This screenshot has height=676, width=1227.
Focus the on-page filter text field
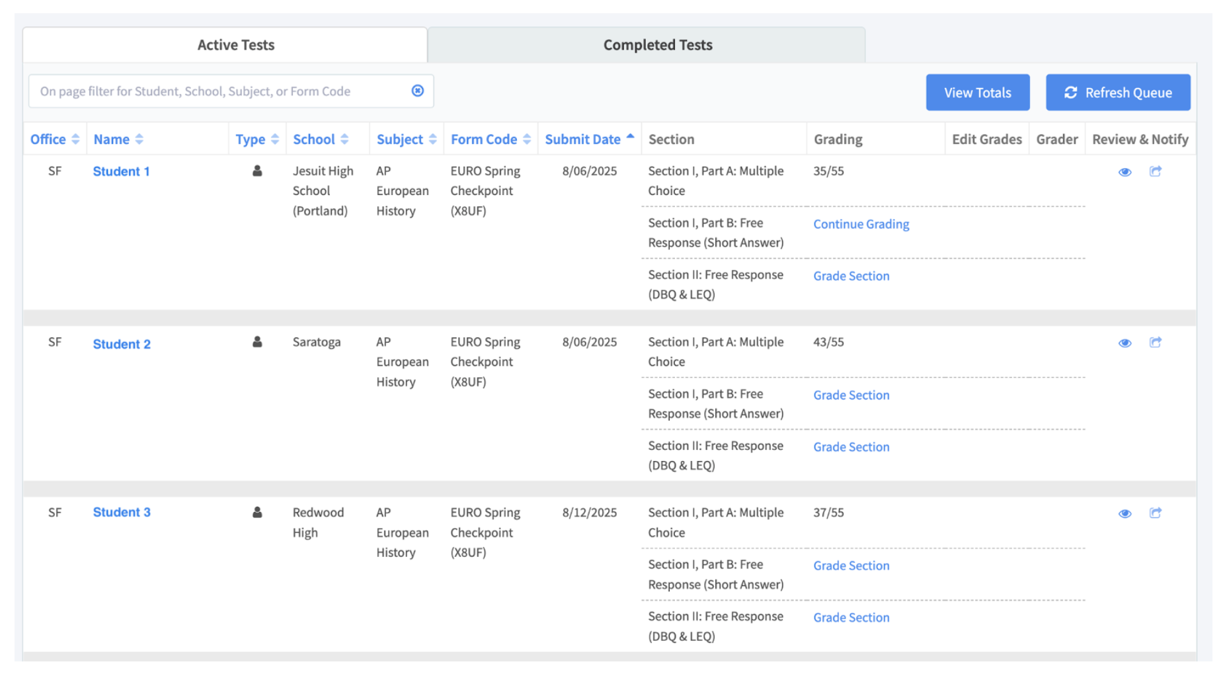coord(218,91)
